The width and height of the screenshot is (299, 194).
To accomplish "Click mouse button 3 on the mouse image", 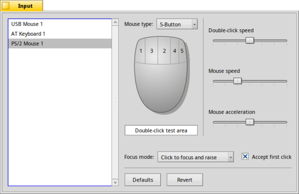I will pyautogui.click(x=151, y=51).
